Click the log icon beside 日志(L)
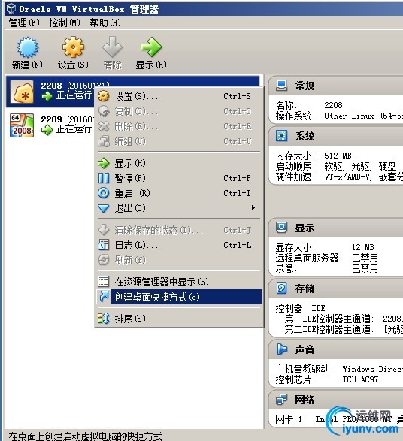The image size is (403, 441). point(103,245)
